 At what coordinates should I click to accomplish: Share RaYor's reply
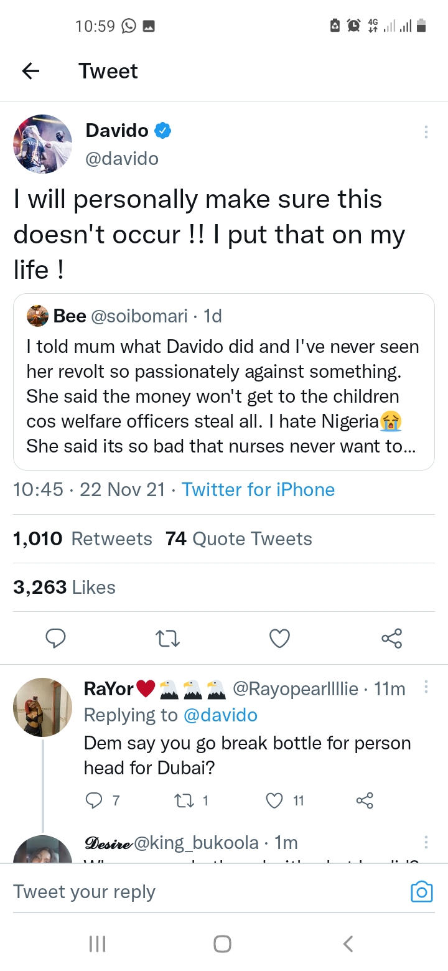point(365,800)
